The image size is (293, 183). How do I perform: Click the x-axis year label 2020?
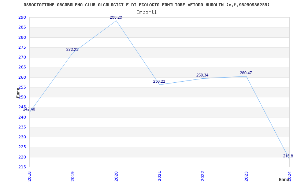pyautogui.click(x=116, y=176)
